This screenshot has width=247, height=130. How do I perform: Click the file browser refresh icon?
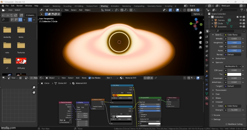click(15, 15)
